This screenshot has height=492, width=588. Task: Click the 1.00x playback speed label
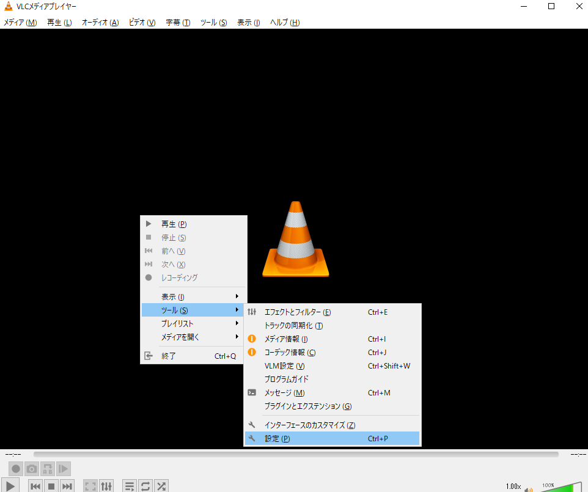[513, 486]
